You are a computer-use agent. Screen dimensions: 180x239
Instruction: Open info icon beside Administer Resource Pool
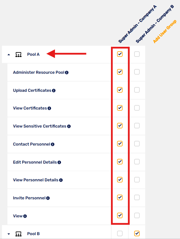pyautogui.click(x=67, y=73)
